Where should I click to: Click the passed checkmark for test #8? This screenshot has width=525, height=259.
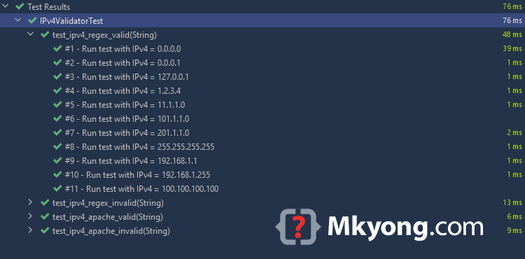pyautogui.click(x=57, y=146)
